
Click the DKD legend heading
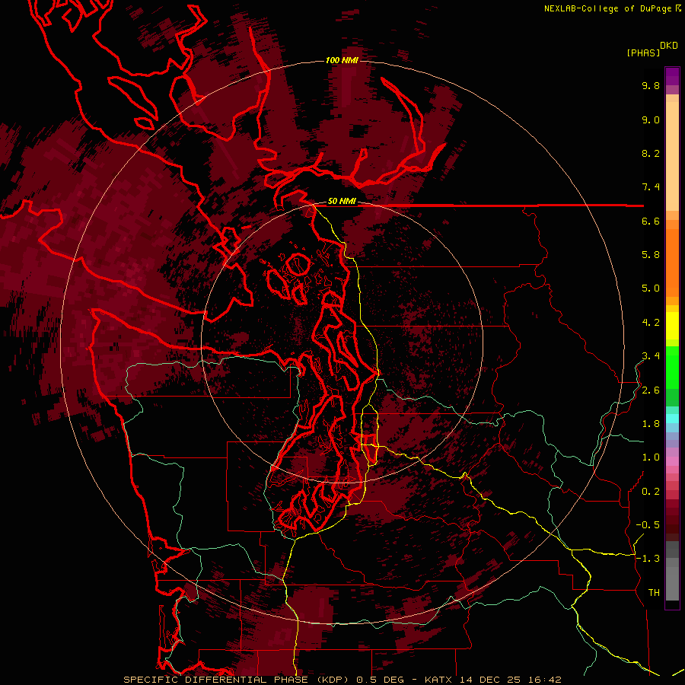[669, 46]
